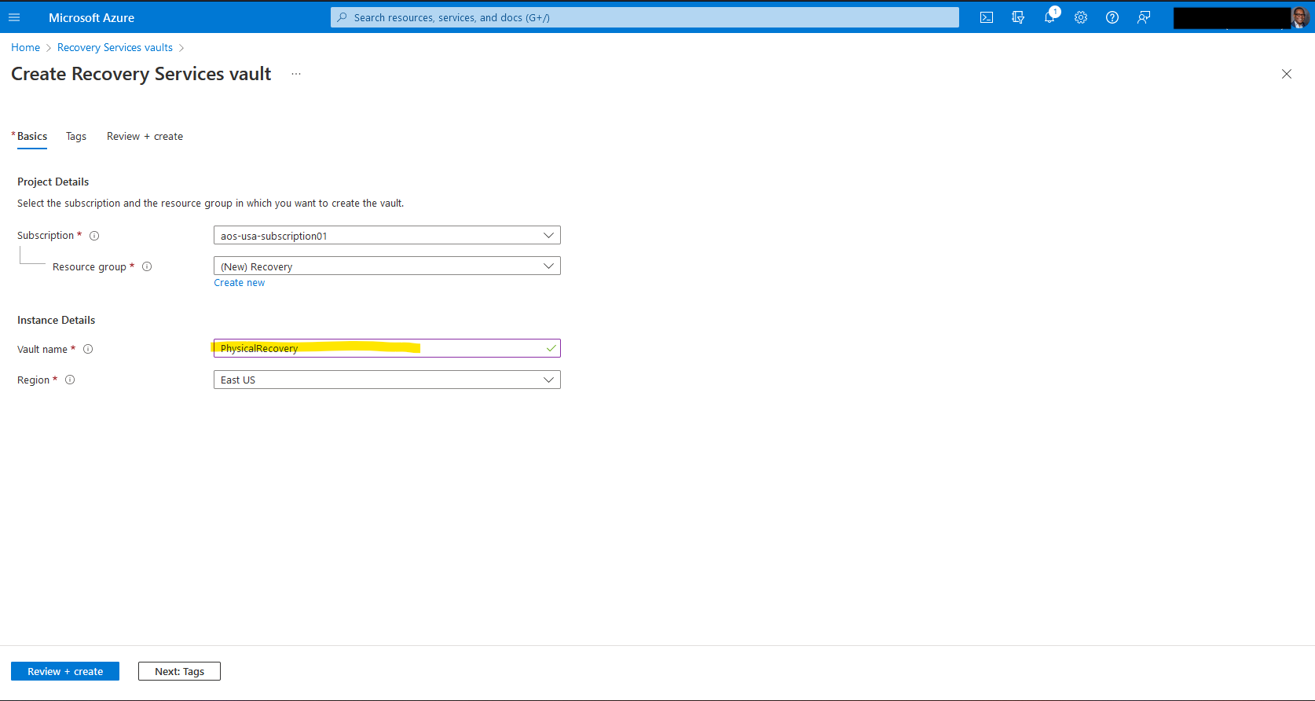Show info tooltip for Vault name

[88, 349]
